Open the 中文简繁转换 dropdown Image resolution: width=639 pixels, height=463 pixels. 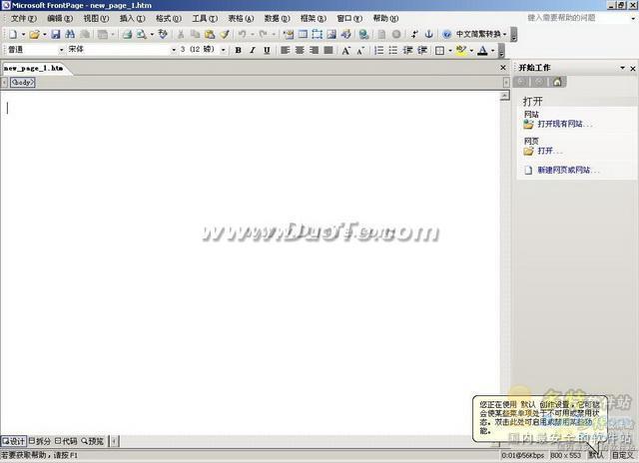click(x=481, y=34)
